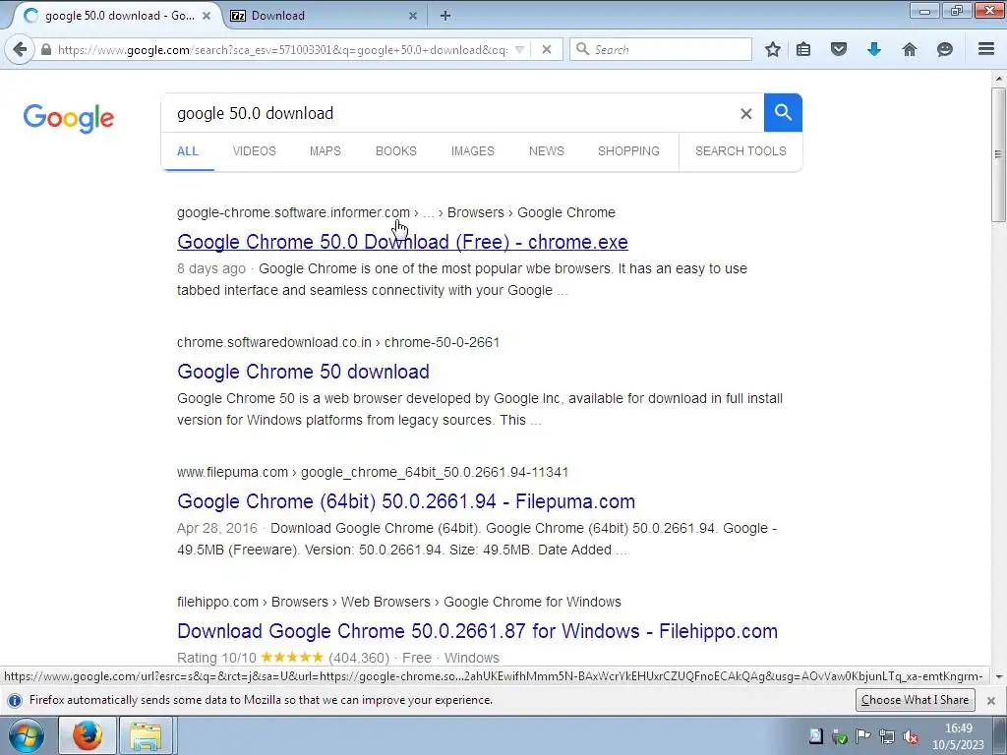Close the google 50.0 download tab

[207, 16]
